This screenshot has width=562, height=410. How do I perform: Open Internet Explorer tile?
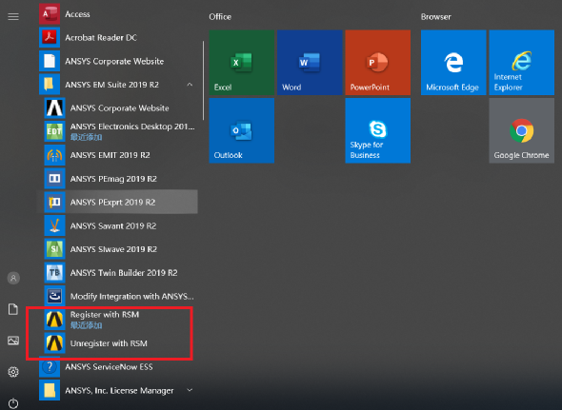[521, 62]
